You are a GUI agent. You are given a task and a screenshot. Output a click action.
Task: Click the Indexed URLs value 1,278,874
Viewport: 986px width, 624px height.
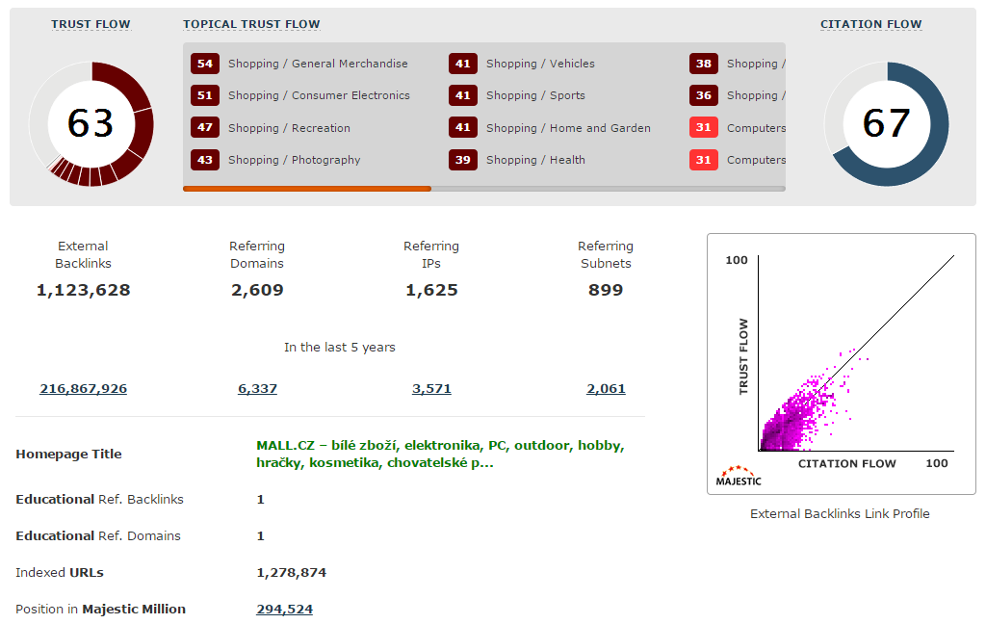coord(291,572)
